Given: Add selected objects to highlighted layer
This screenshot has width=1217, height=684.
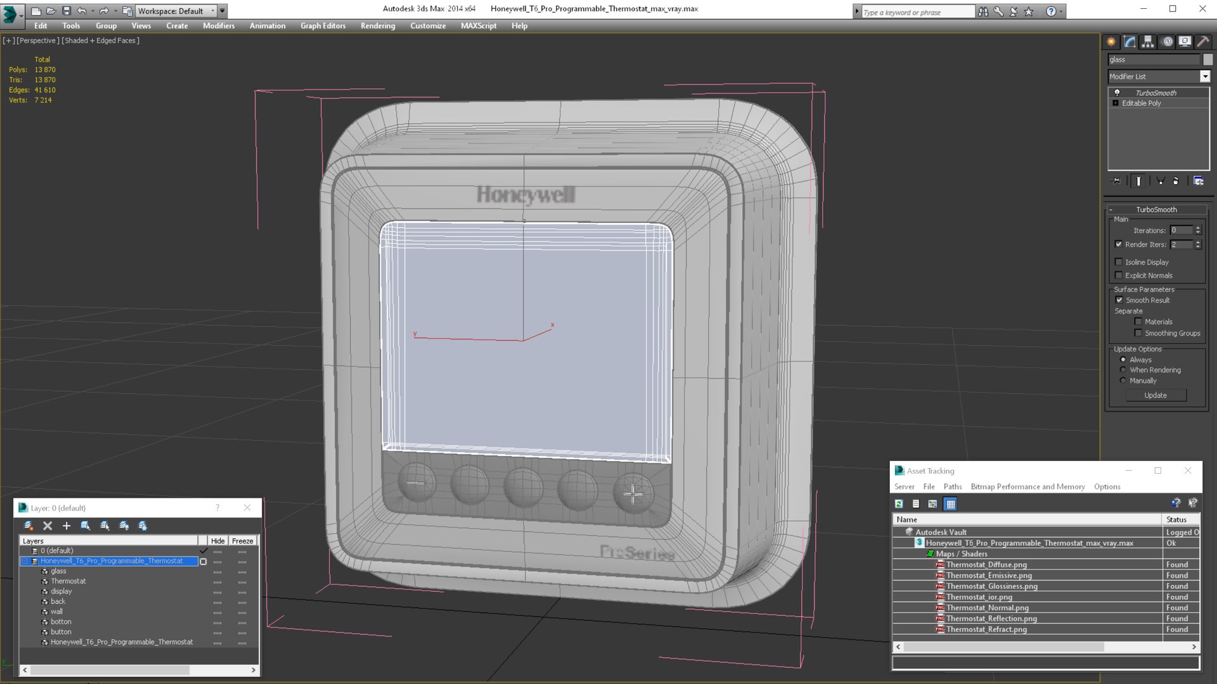Looking at the screenshot, I should coord(67,526).
